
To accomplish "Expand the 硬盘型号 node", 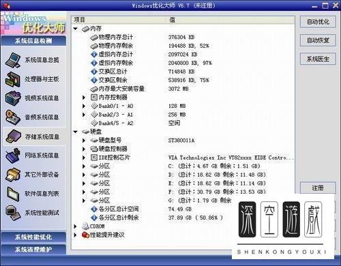I will coord(84,141).
